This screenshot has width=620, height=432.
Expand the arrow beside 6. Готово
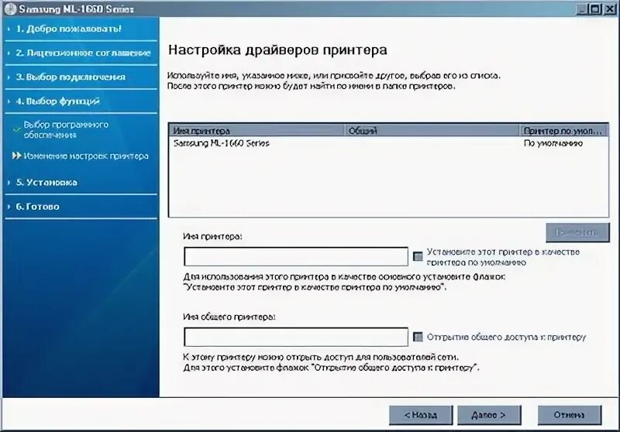pyautogui.click(x=9, y=207)
